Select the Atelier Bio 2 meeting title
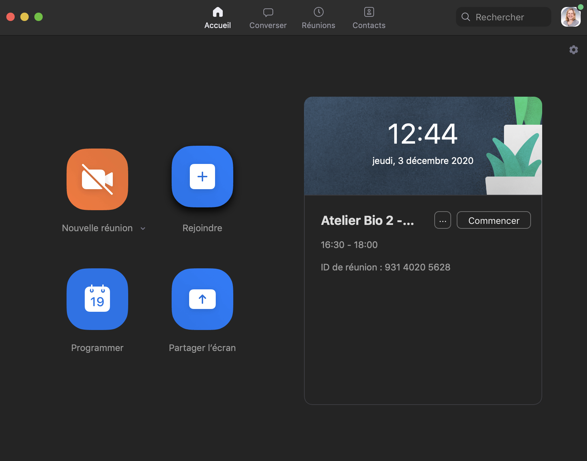Image resolution: width=587 pixels, height=461 pixels. (x=367, y=220)
